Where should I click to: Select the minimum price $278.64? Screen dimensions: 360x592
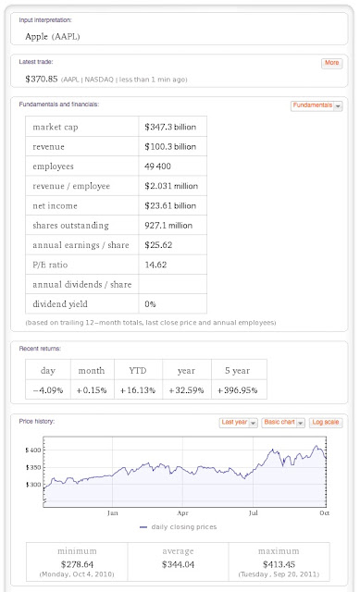77,564
